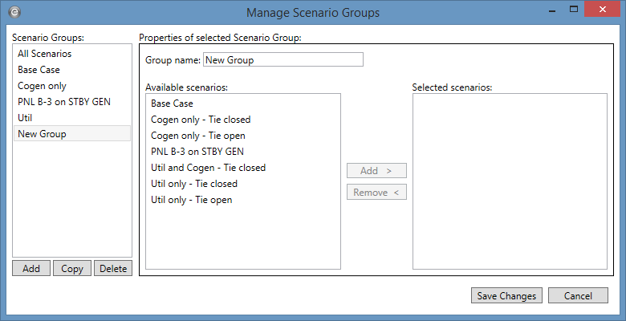The height and width of the screenshot is (321, 626).
Task: Click the Save Changes button
Action: click(x=506, y=295)
